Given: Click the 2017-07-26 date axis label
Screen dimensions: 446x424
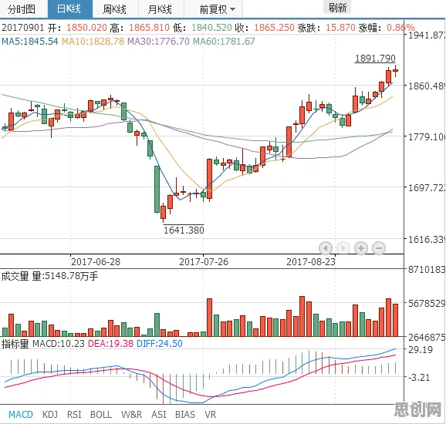Looking at the screenshot, I should coord(204,262).
